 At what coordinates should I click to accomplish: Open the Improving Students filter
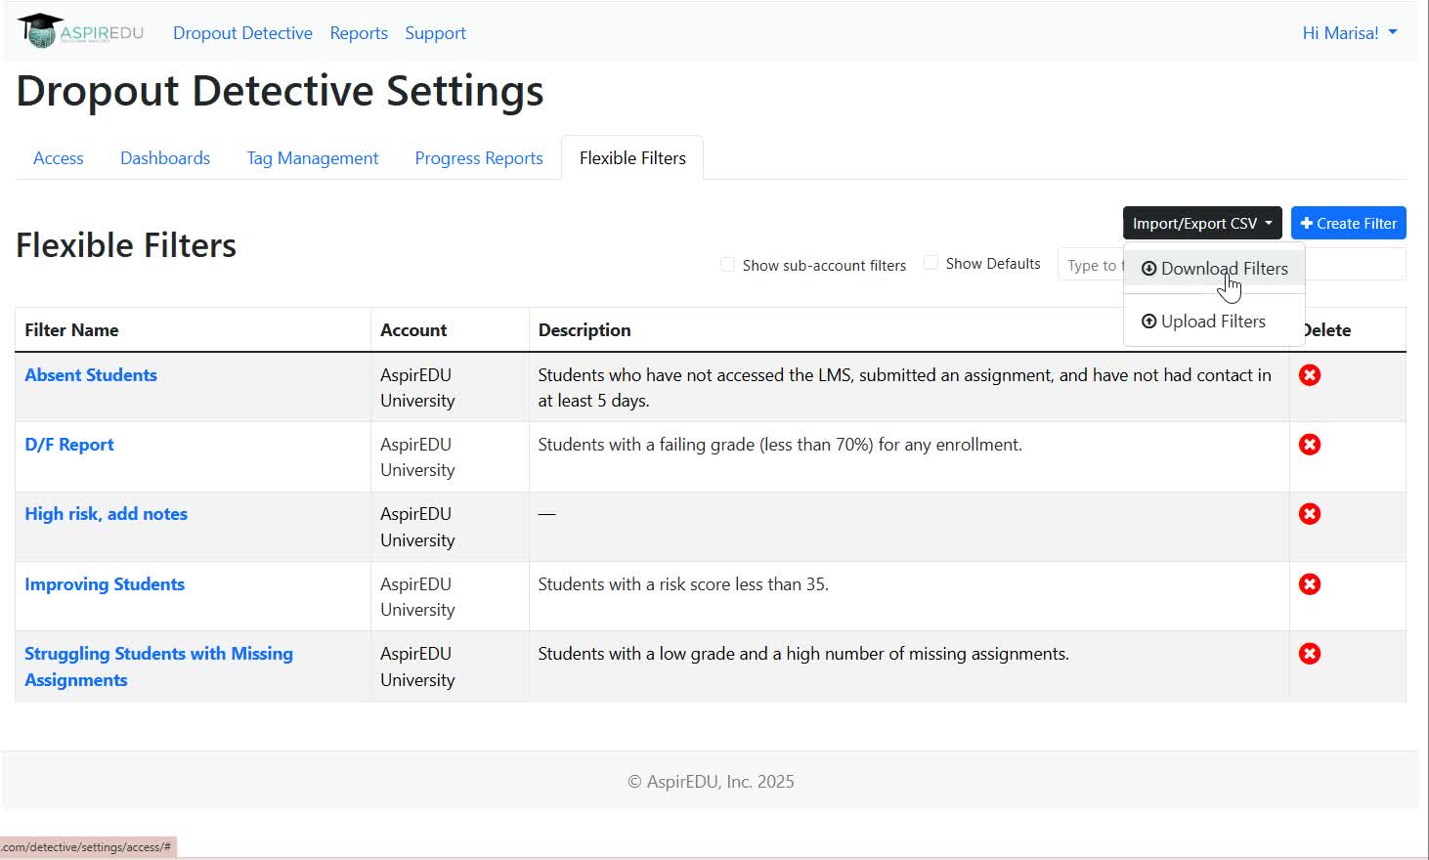coord(105,584)
